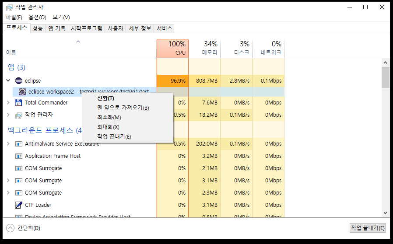The width and height of the screenshot is (393, 244).
Task: Choose 작업 끝내기(E) in the context menu
Action: coord(128,136)
